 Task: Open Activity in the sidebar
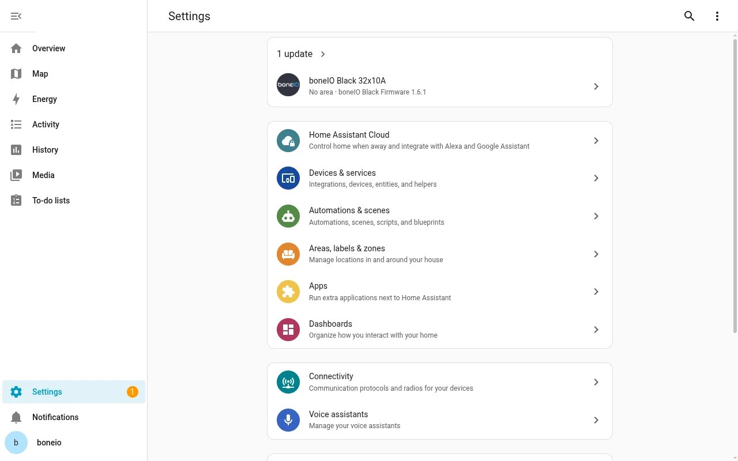(x=74, y=124)
